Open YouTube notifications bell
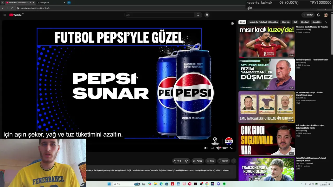The height and width of the screenshot is (187, 333). pyautogui.click(x=318, y=15)
